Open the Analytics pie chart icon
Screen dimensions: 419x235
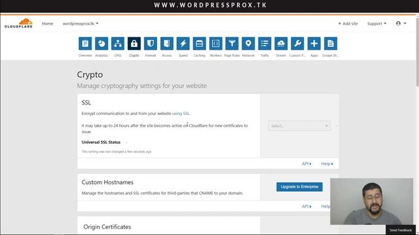pos(101,44)
